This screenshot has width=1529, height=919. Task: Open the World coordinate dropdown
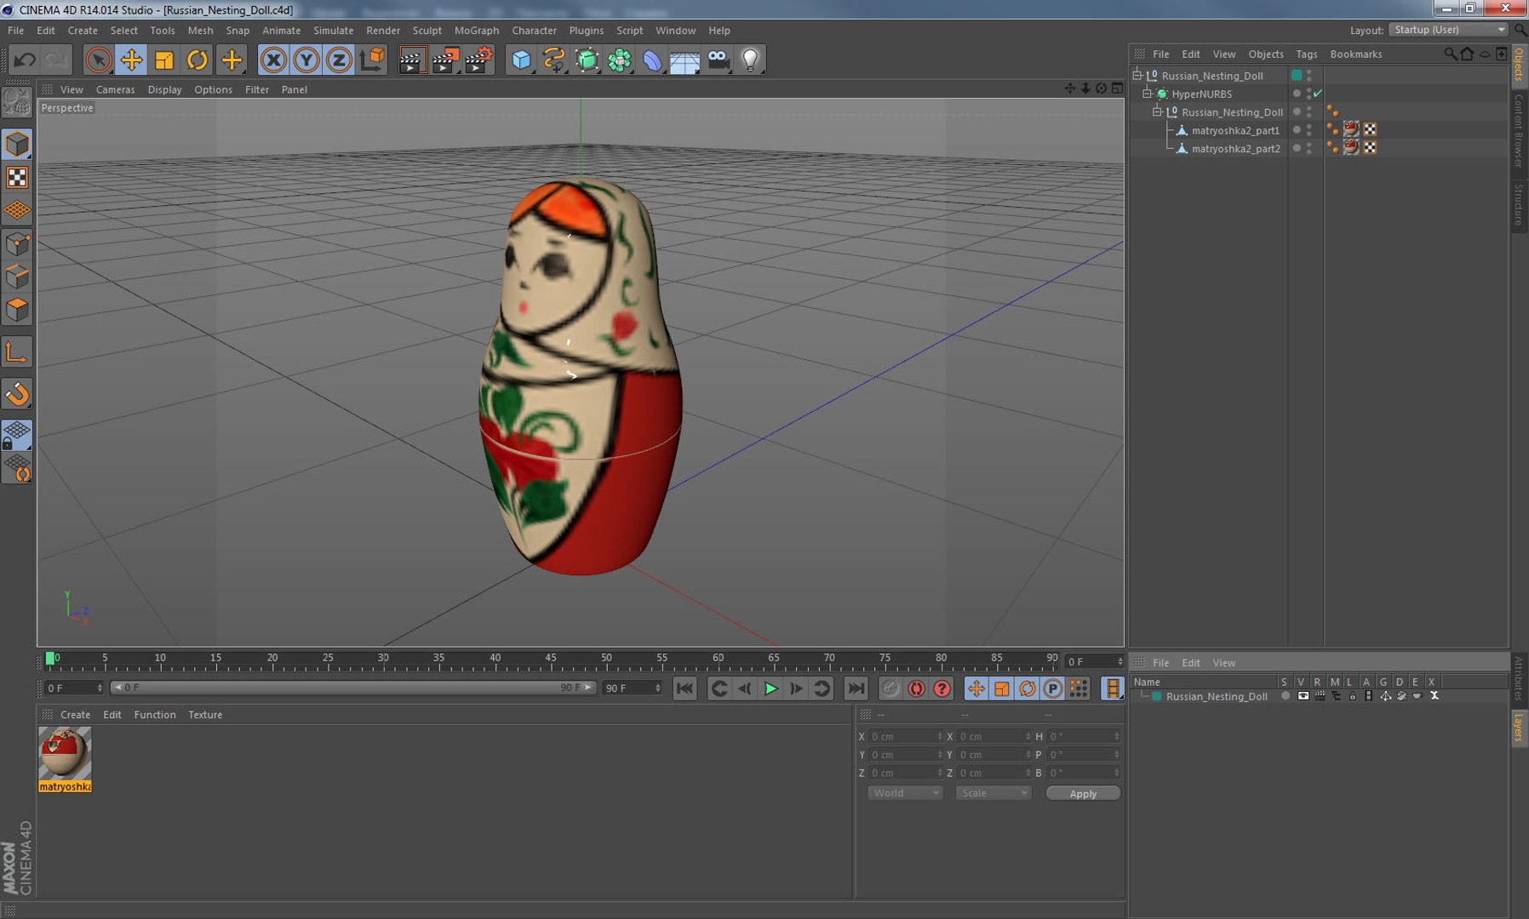point(905,793)
